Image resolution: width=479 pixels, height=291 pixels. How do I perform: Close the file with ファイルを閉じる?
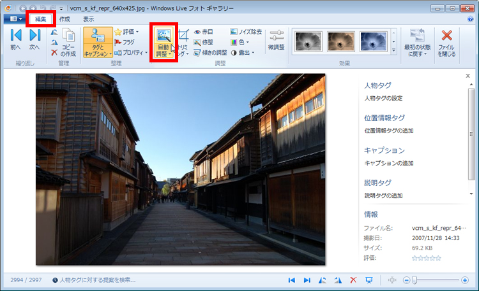point(446,43)
